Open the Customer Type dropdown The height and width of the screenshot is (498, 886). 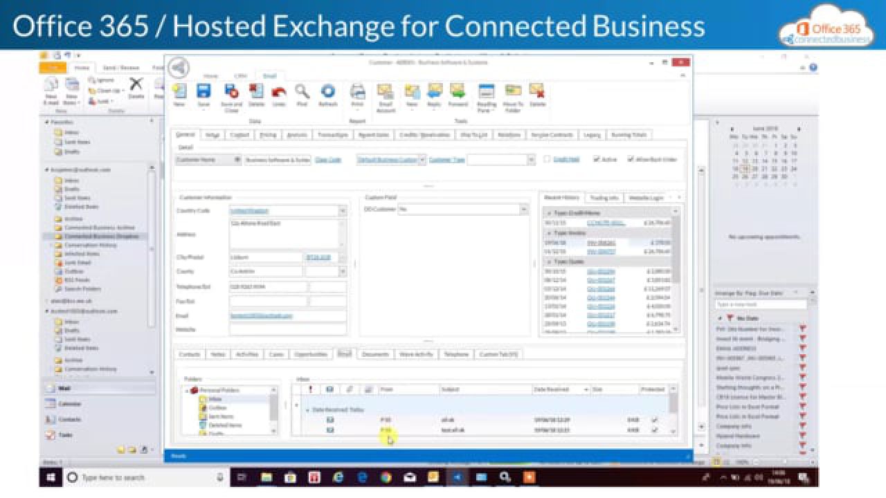pyautogui.click(x=532, y=159)
